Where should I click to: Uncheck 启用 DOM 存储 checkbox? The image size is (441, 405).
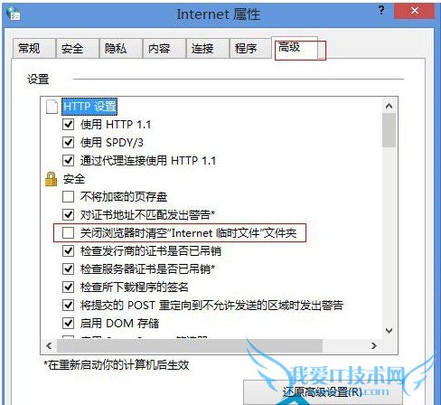[68, 323]
